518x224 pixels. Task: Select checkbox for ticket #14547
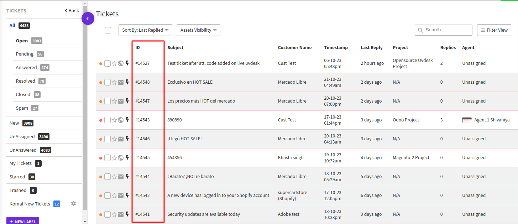click(x=108, y=101)
